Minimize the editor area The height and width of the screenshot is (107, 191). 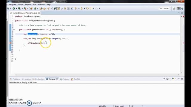point(178,12)
